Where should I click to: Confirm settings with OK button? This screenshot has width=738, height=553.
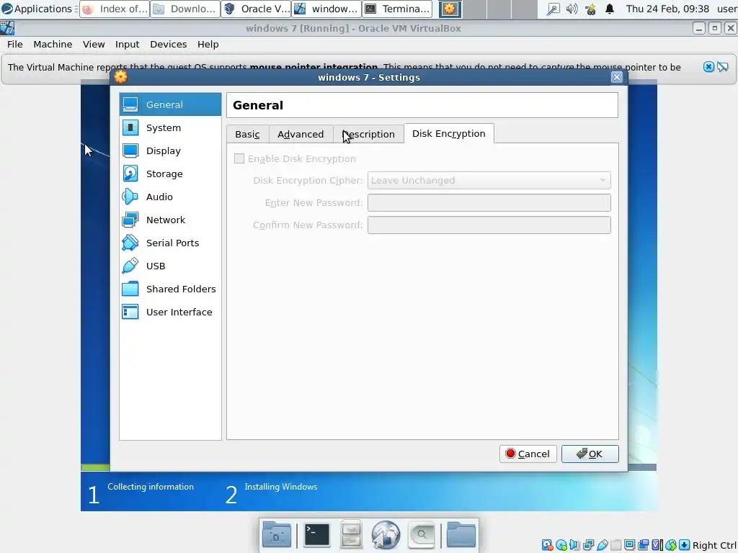pos(590,454)
